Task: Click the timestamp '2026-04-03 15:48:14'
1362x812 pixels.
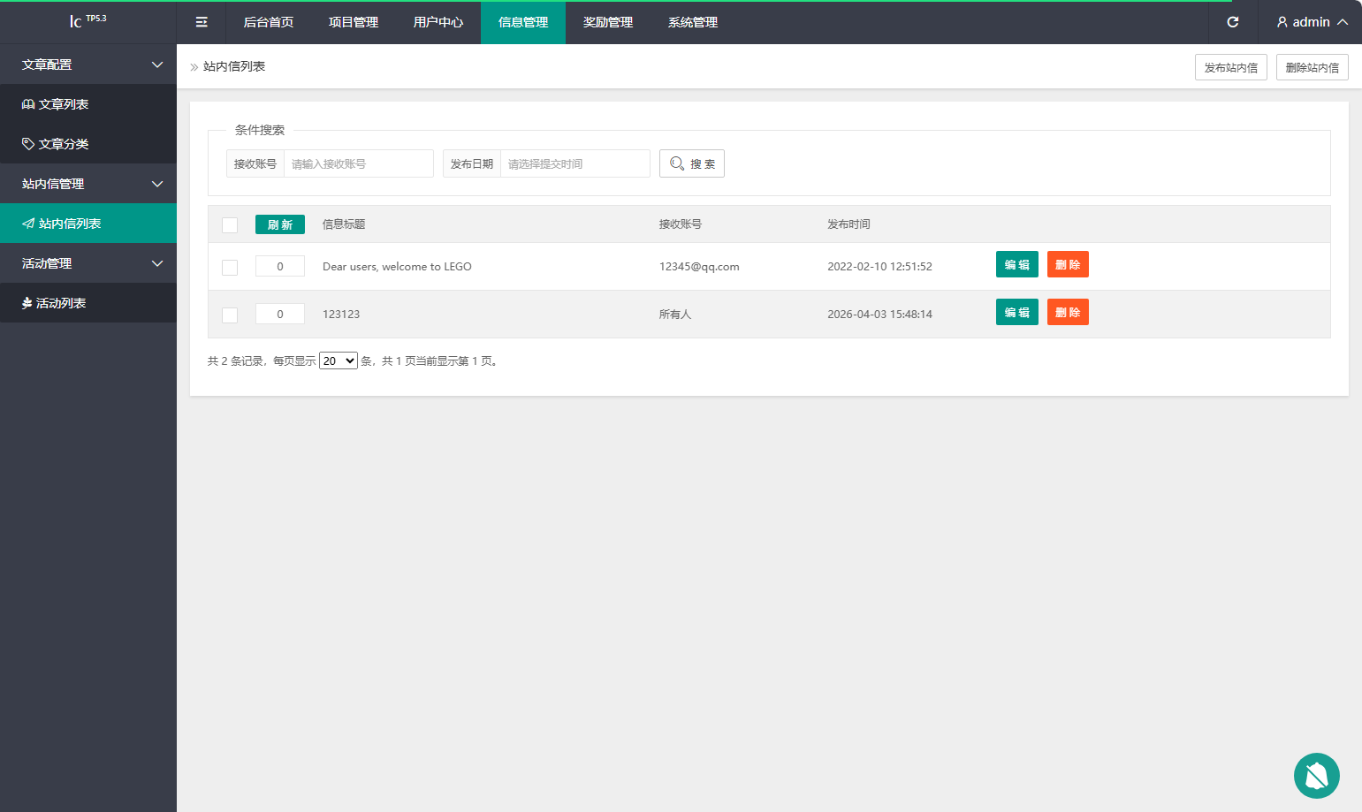Action: click(x=879, y=314)
